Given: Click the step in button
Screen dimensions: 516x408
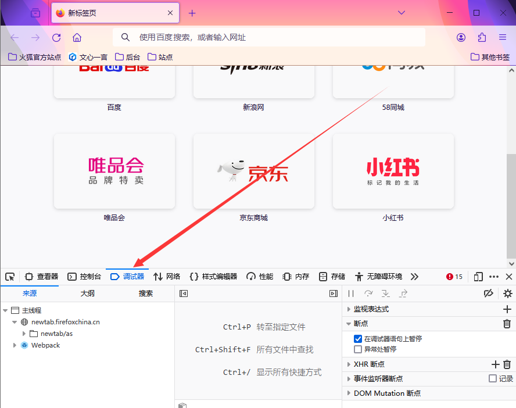Looking at the screenshot, I should (386, 294).
